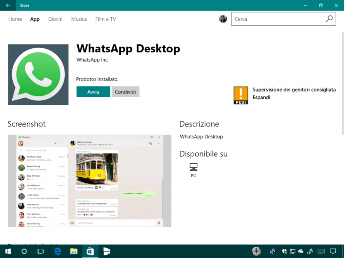
Task: Open the Musica tab
Action: point(79,19)
